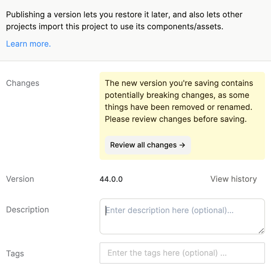Viewport: 271px width, 271px height.
Task: Click 'Please review changes before saving' text
Action: [x=175, y=119]
